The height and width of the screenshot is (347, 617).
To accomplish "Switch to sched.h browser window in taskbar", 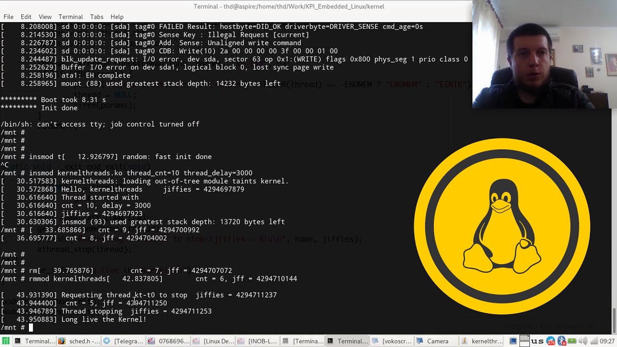I will pyautogui.click(x=79, y=341).
